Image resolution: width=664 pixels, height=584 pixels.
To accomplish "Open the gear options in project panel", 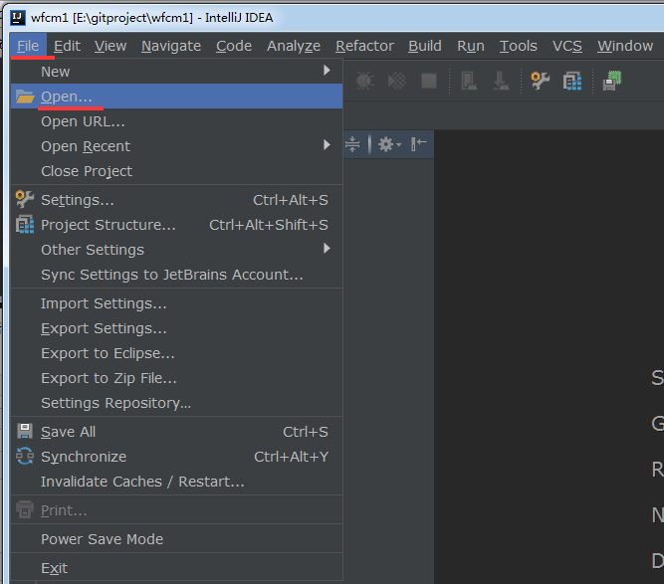I will (x=389, y=144).
